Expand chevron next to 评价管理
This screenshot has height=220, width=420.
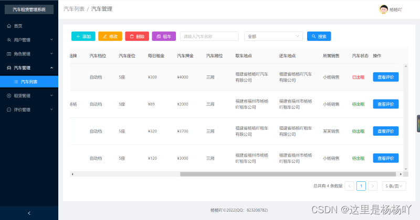(51, 109)
